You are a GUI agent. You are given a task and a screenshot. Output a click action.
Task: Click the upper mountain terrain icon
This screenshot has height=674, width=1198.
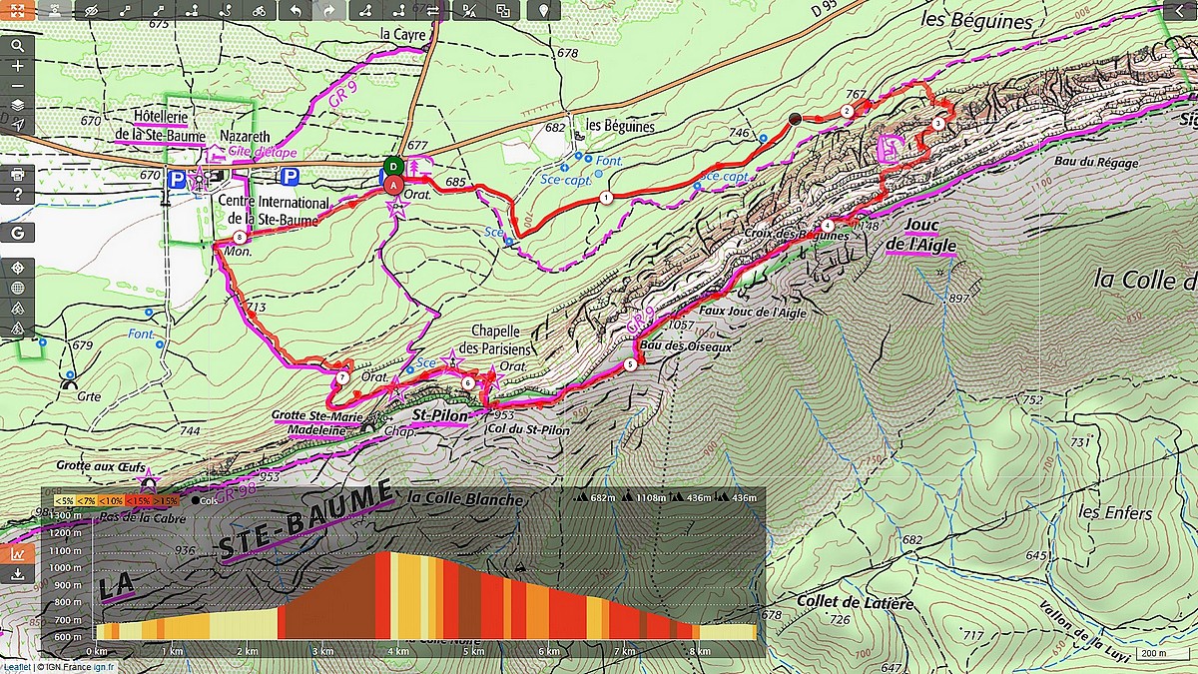coord(18,309)
